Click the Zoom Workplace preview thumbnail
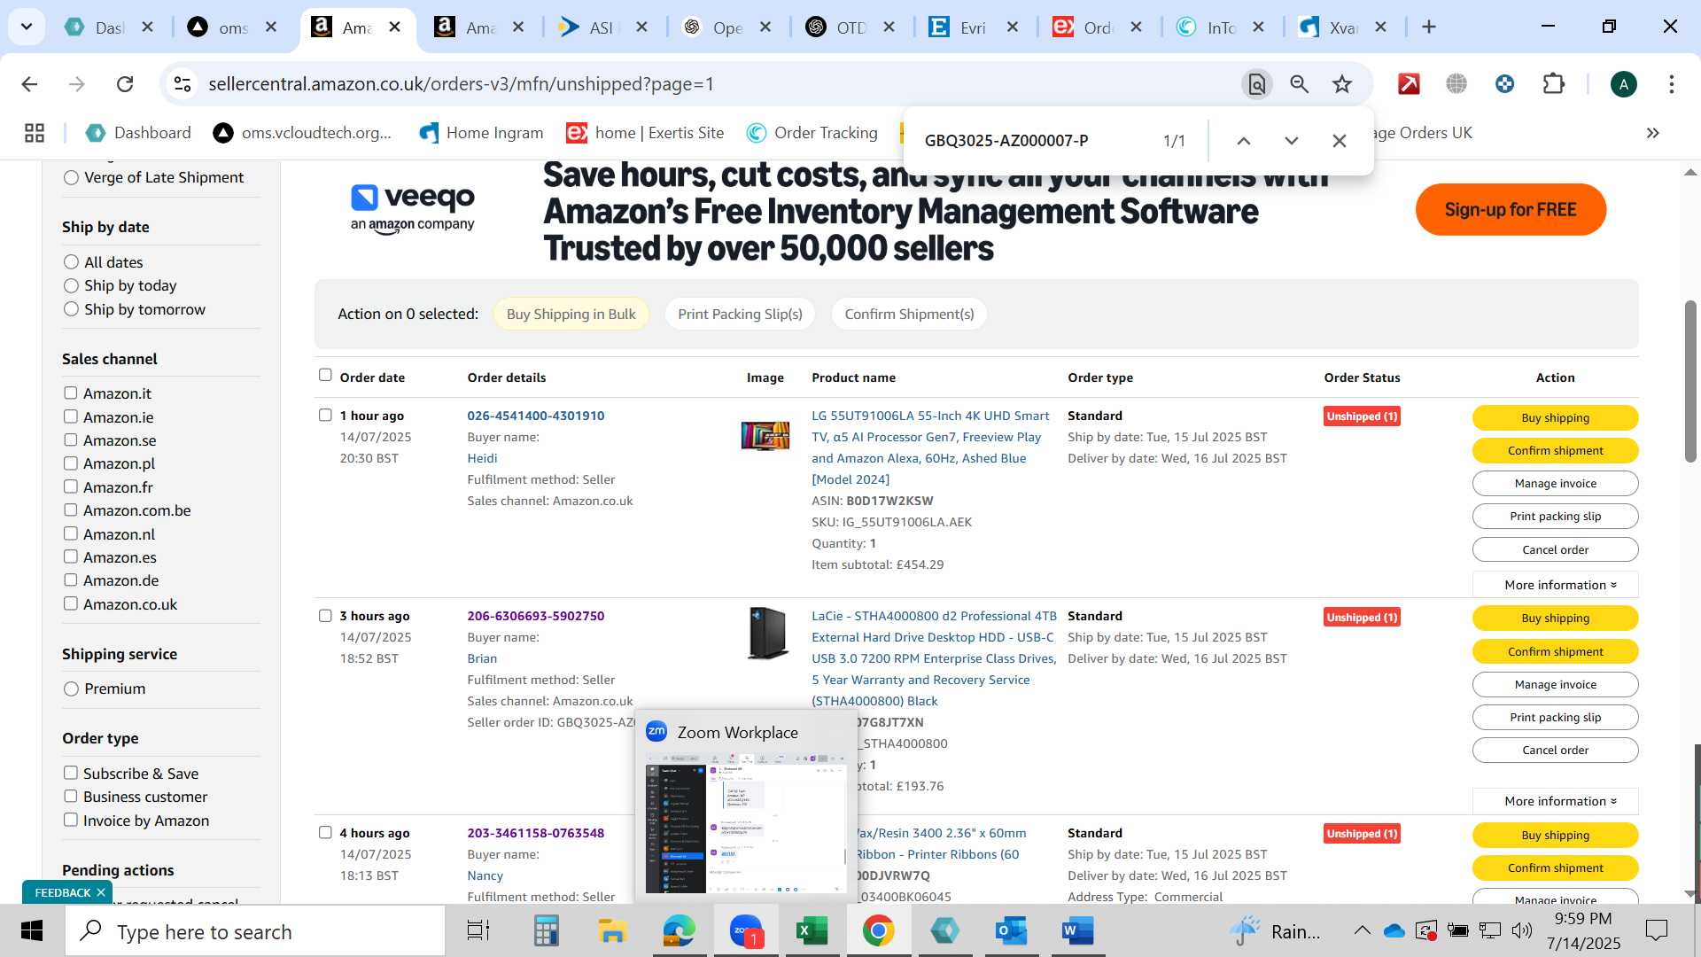 point(746,822)
